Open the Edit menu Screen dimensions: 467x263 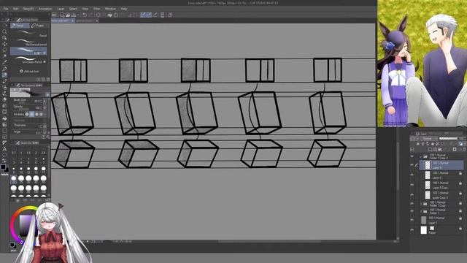pos(15,9)
